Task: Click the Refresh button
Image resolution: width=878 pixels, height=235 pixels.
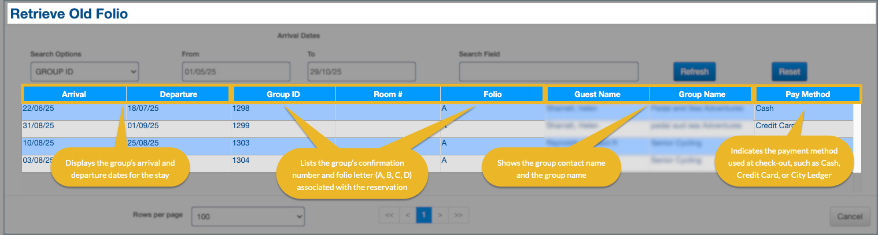Action: tap(694, 72)
